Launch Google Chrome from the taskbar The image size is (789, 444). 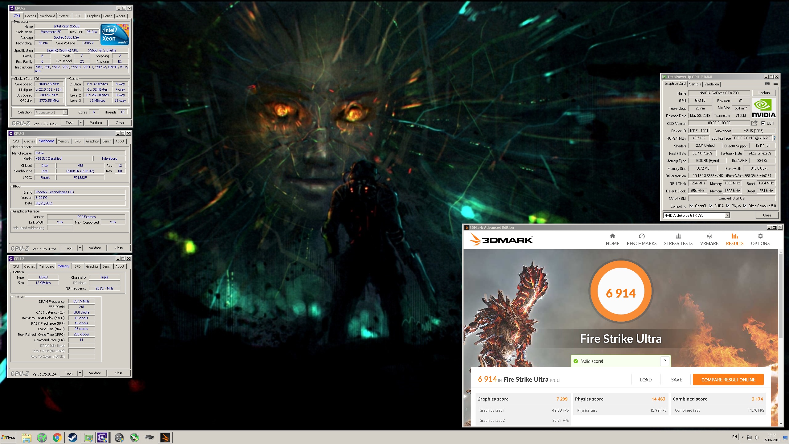tap(57, 438)
